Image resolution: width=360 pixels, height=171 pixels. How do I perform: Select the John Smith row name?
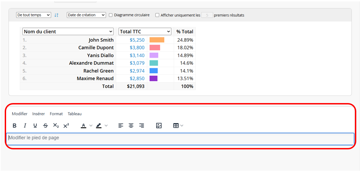(x=101, y=40)
